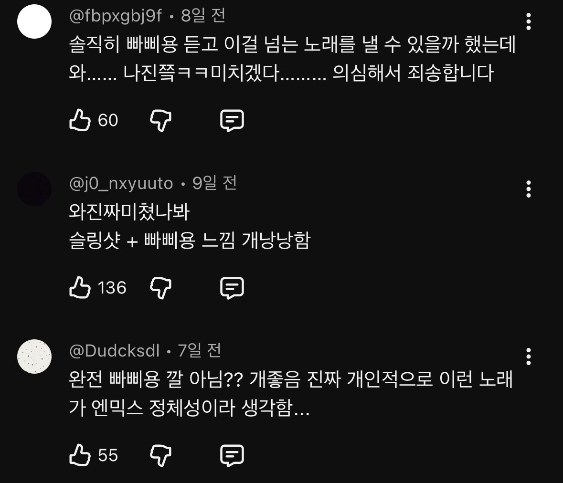The image size is (563, 483).
Task: Reply to the @Dudcksdl comment
Action: tap(232, 455)
